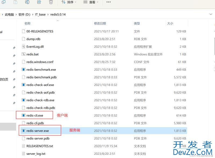Select the dump.rdb file row

pos(33,39)
